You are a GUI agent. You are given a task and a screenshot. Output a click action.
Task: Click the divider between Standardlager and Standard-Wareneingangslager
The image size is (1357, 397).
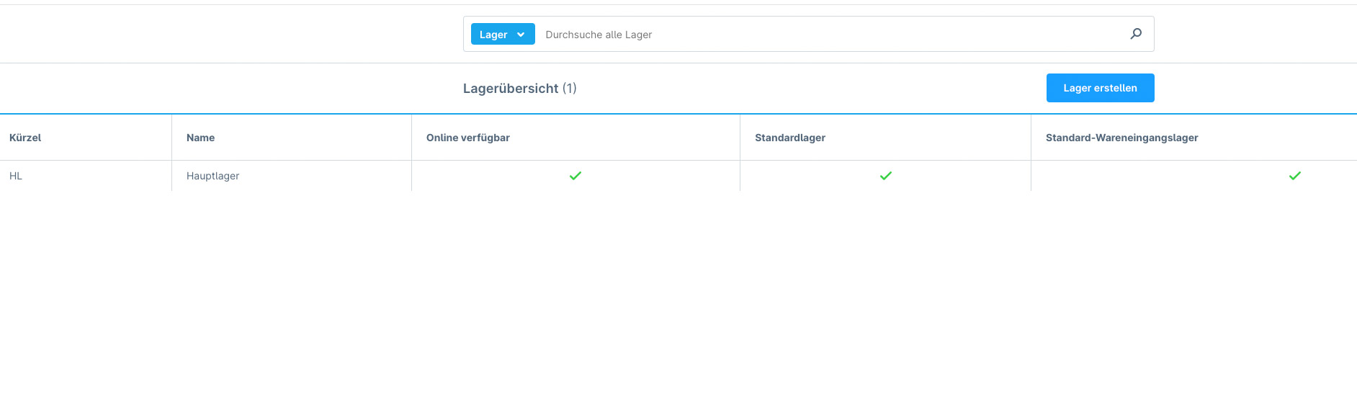click(1031, 138)
